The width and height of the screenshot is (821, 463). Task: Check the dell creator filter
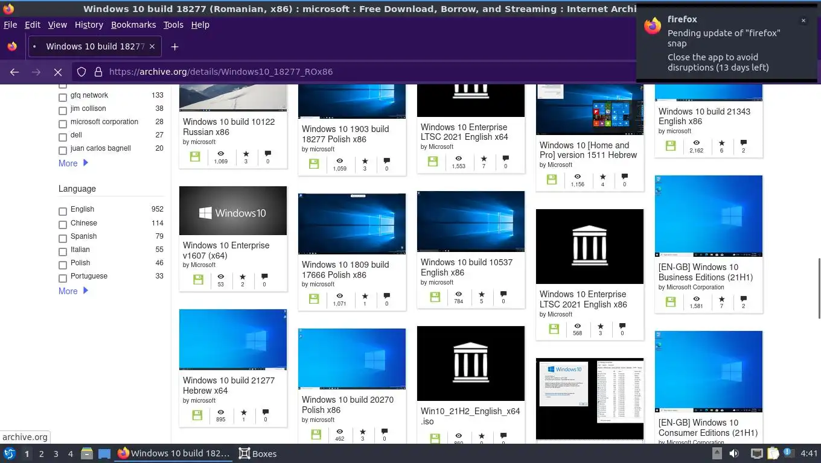(x=62, y=137)
